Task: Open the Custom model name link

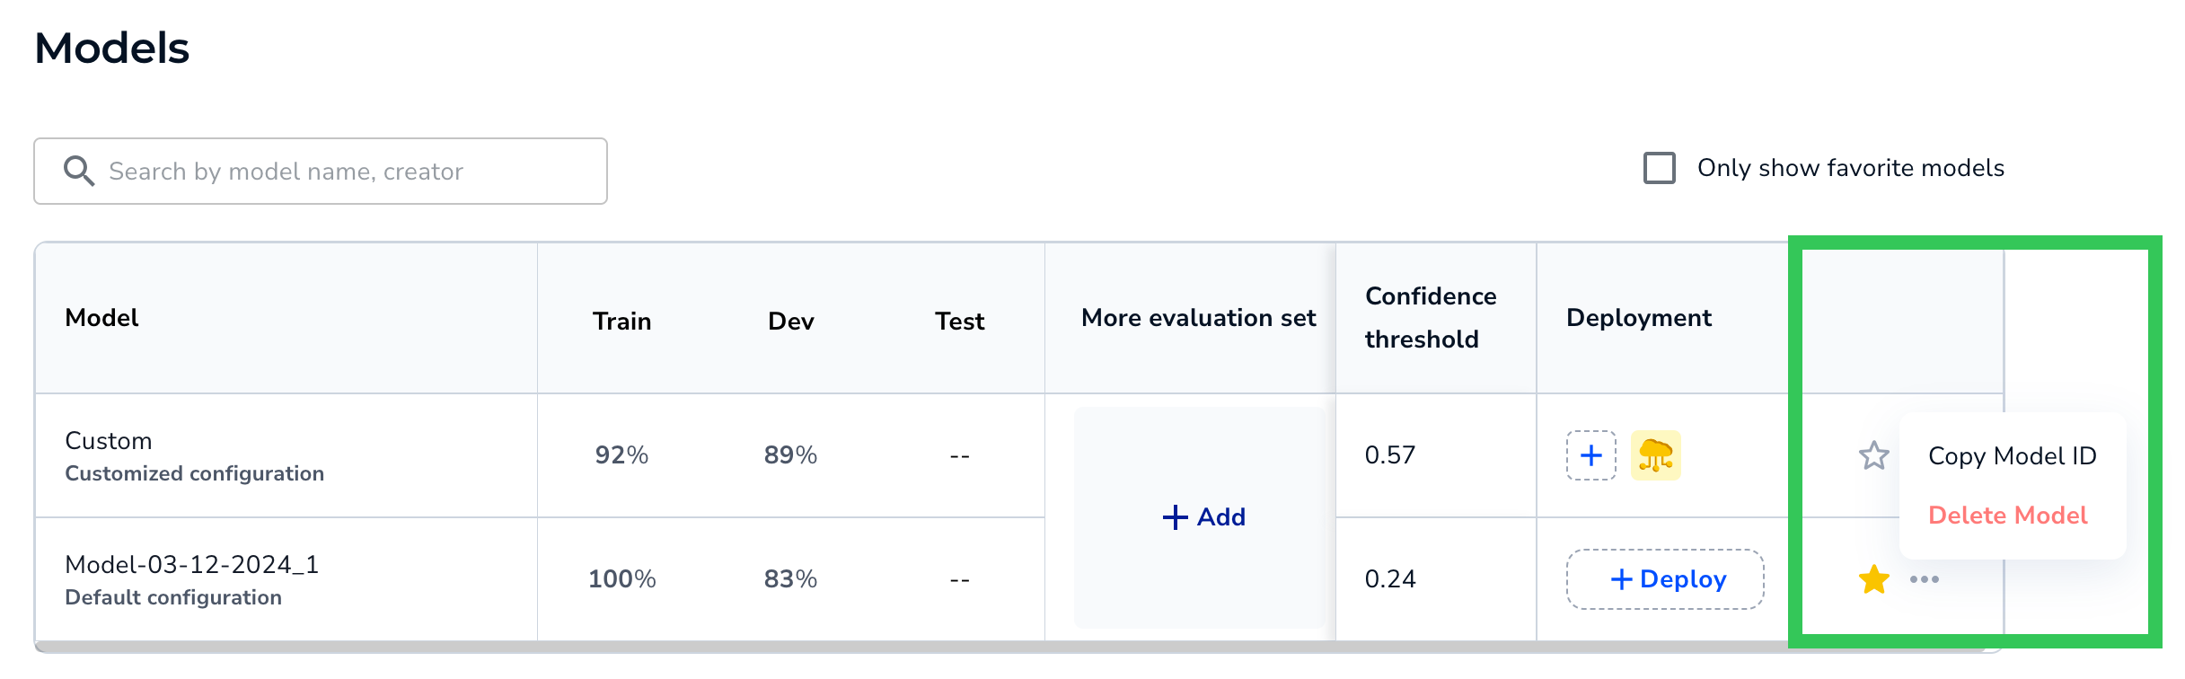Action: pyautogui.click(x=109, y=441)
